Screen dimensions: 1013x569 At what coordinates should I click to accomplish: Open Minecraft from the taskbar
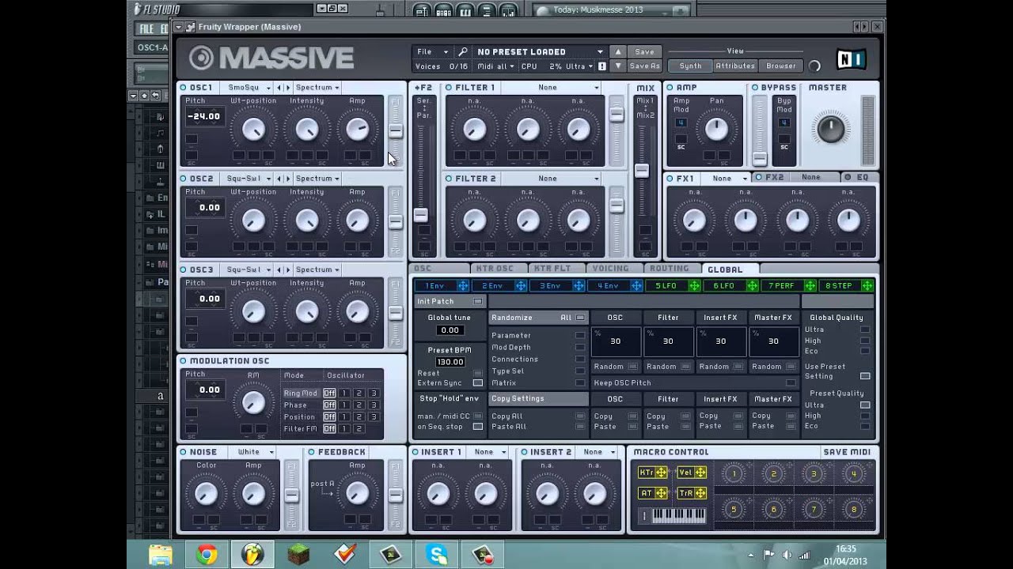point(299,555)
